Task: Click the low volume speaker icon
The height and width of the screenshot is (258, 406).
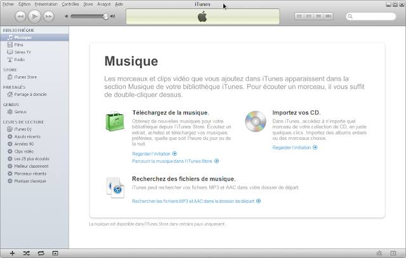Action: tap(67, 17)
